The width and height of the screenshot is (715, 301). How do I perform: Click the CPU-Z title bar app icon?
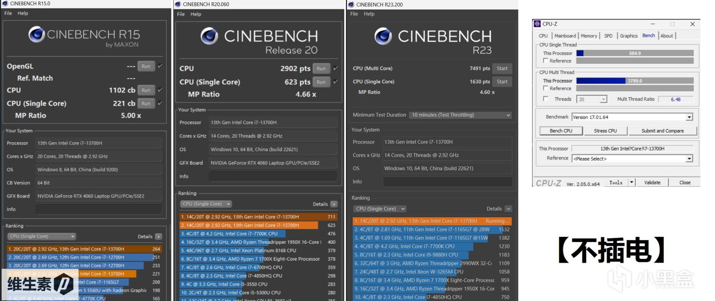[x=537, y=24]
